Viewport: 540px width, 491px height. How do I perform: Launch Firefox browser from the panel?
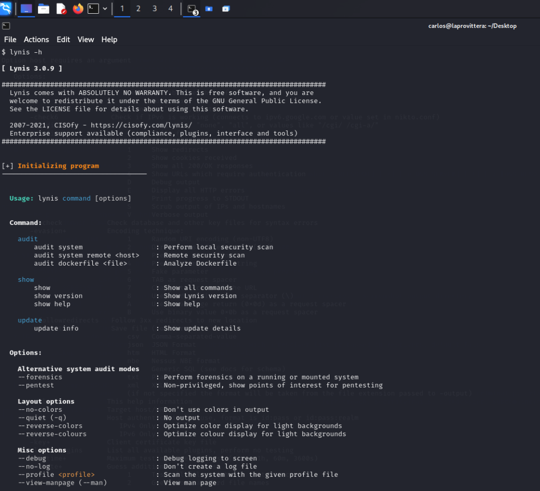click(x=78, y=8)
